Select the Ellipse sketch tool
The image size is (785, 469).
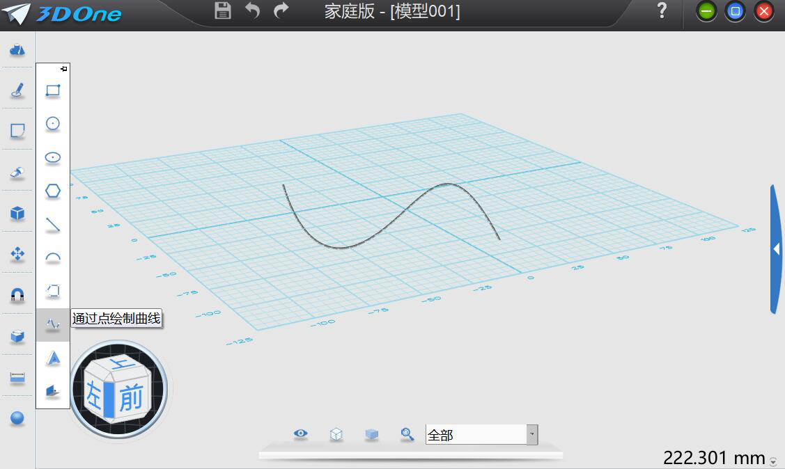pos(52,157)
